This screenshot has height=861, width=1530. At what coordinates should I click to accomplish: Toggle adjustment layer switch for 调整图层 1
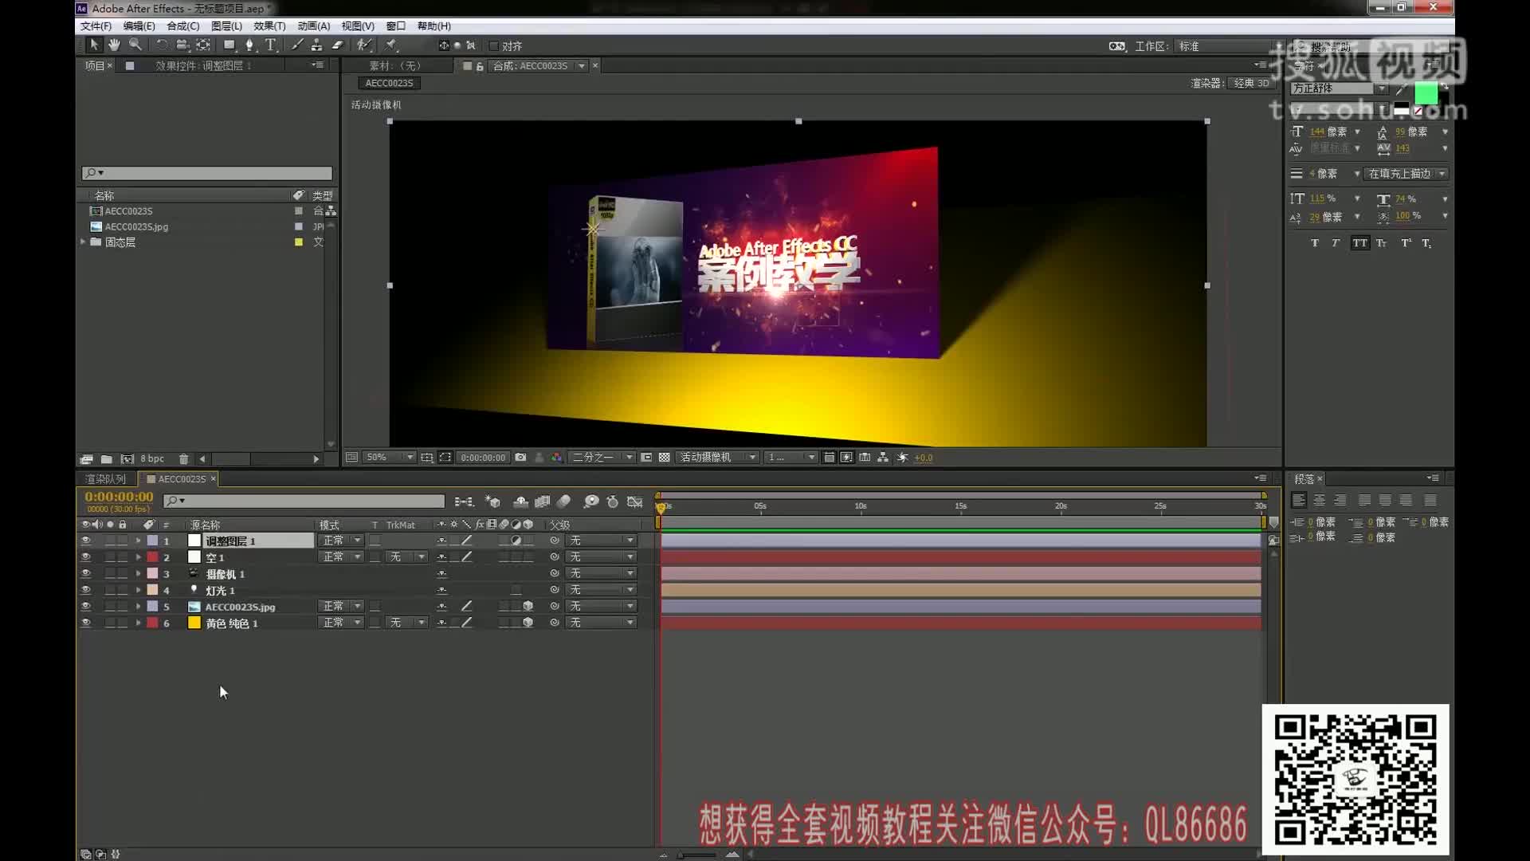pos(516,541)
